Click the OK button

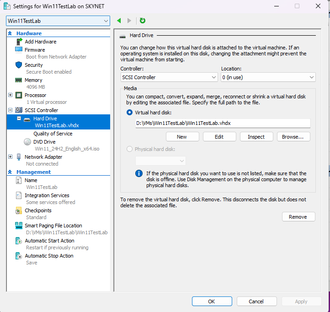[212, 301]
